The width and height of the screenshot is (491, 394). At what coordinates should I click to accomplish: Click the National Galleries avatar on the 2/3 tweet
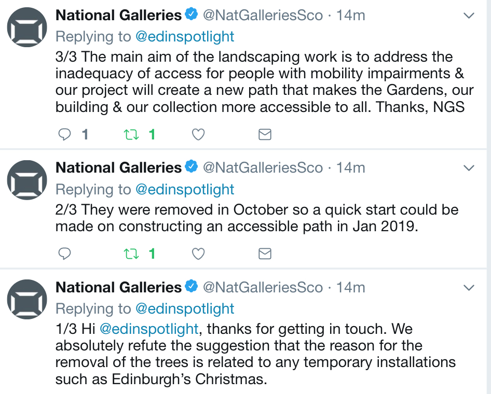pyautogui.click(x=27, y=180)
